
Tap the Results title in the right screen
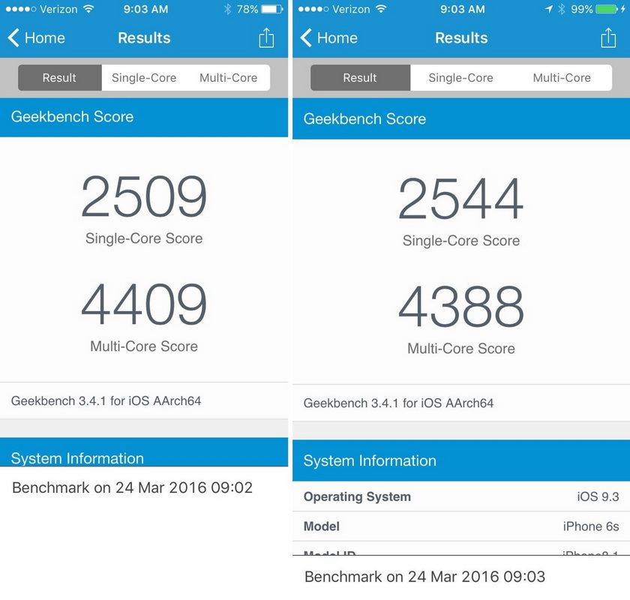461,37
